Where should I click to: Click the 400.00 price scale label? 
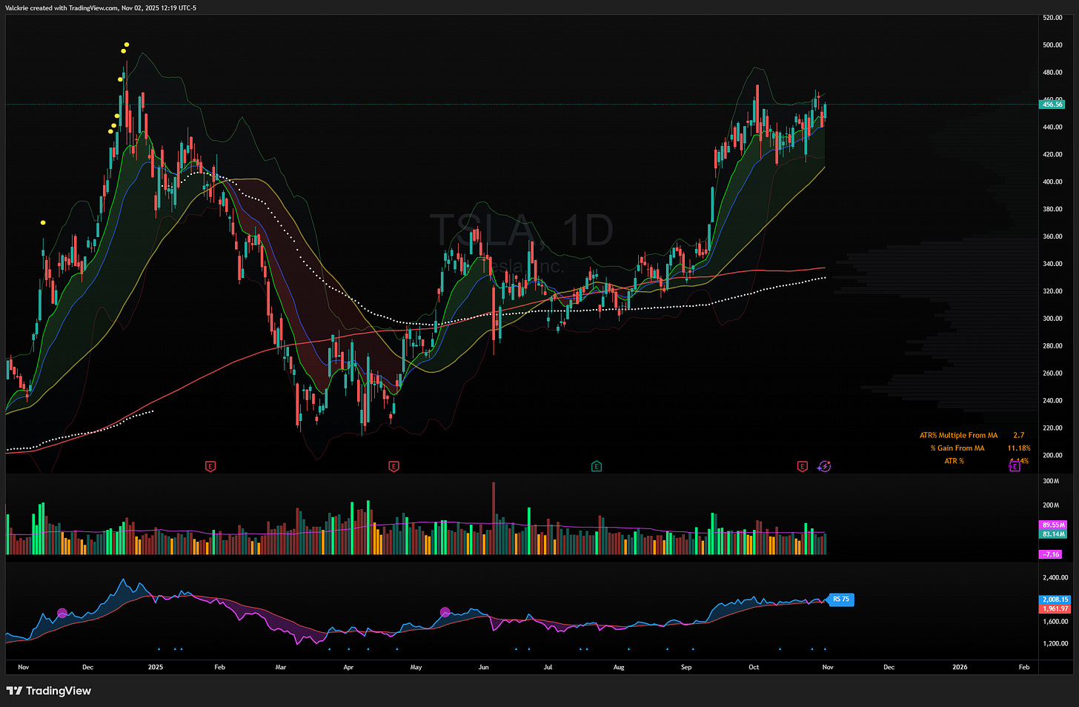click(x=1052, y=182)
